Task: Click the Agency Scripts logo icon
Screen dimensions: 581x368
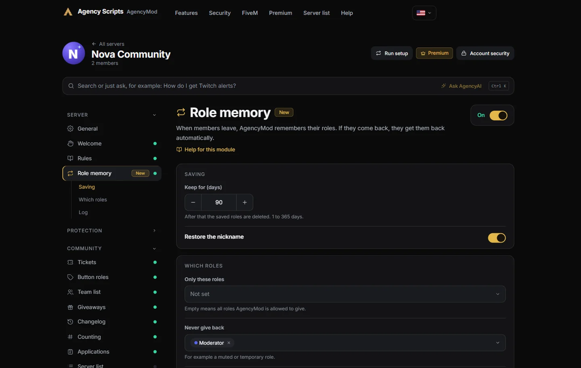Action: click(68, 12)
